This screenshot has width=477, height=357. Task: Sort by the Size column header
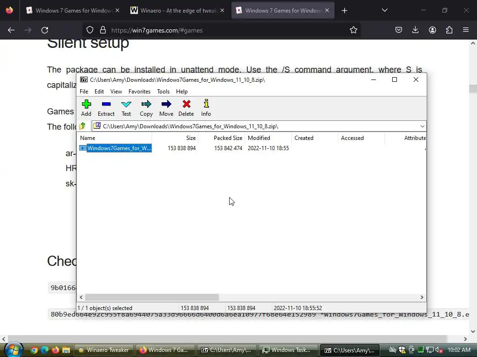coord(175,138)
